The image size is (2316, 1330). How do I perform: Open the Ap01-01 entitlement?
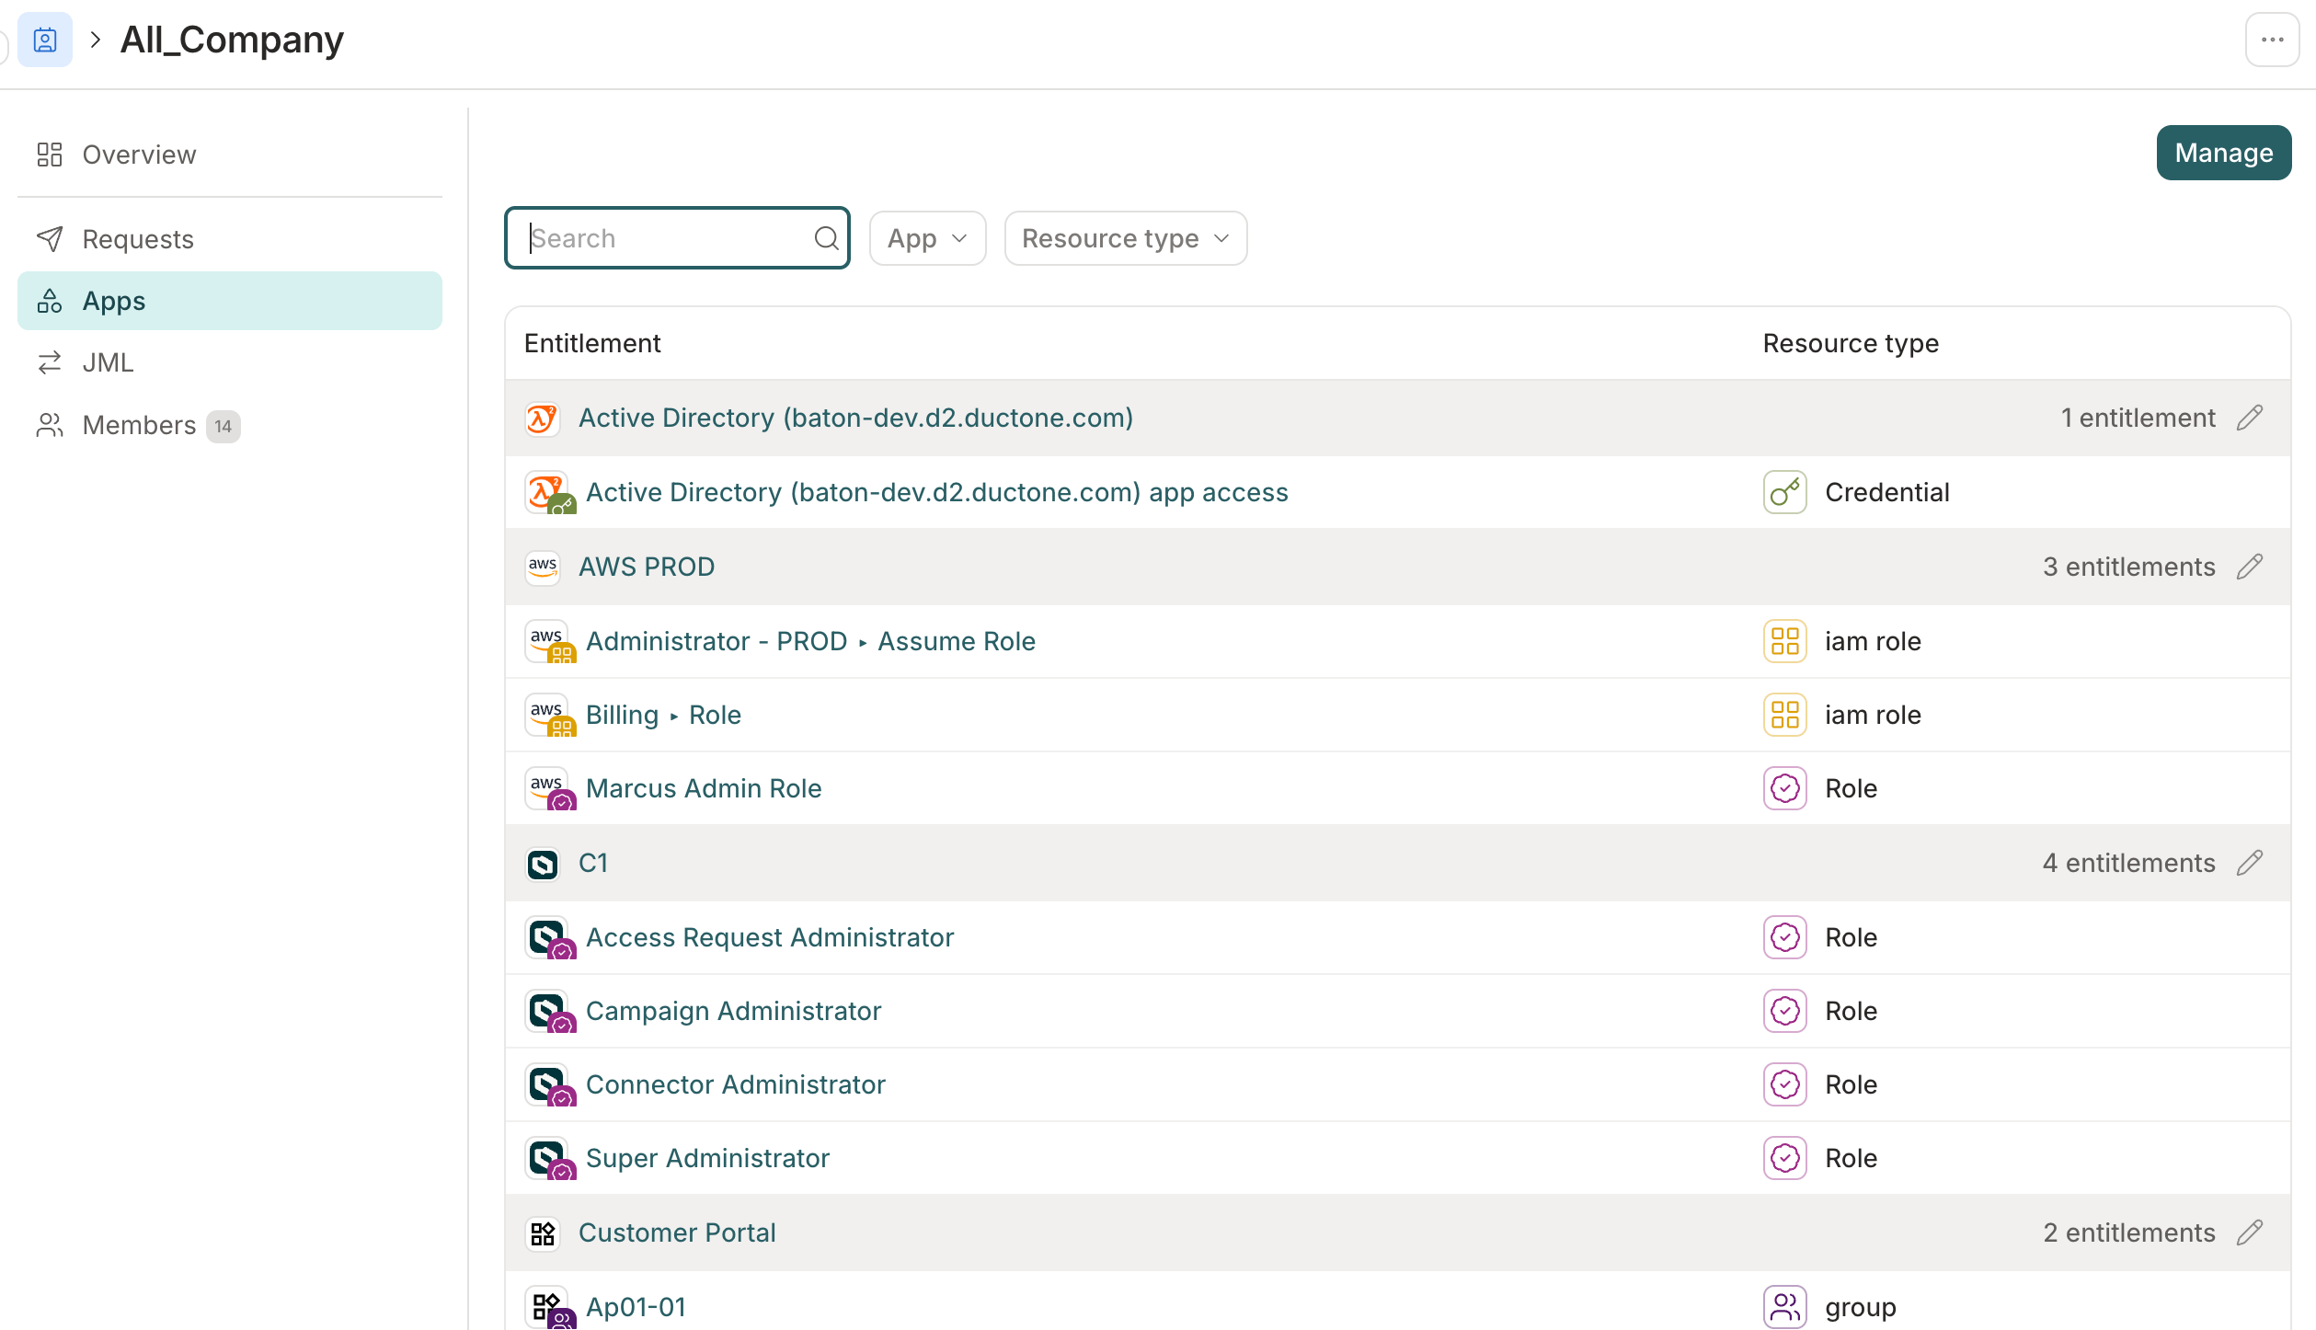tap(636, 1307)
